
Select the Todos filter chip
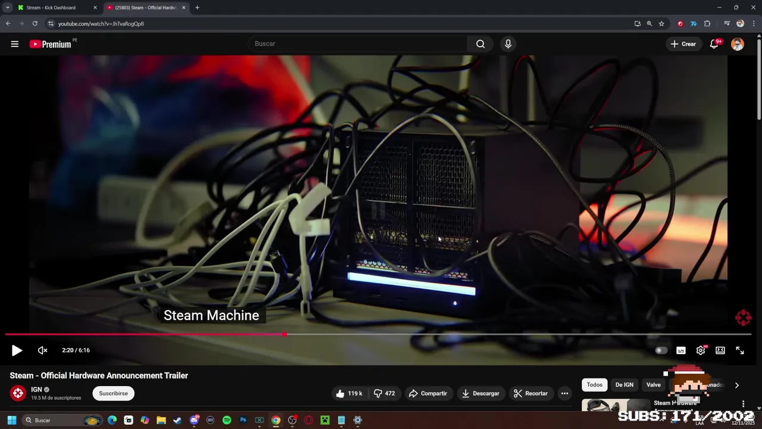tap(595, 385)
